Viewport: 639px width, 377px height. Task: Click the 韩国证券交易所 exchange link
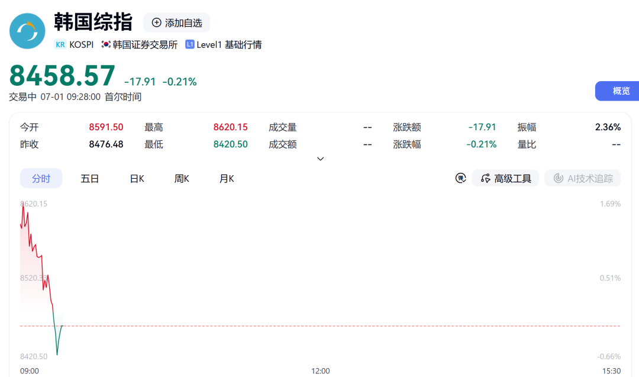tap(145, 44)
